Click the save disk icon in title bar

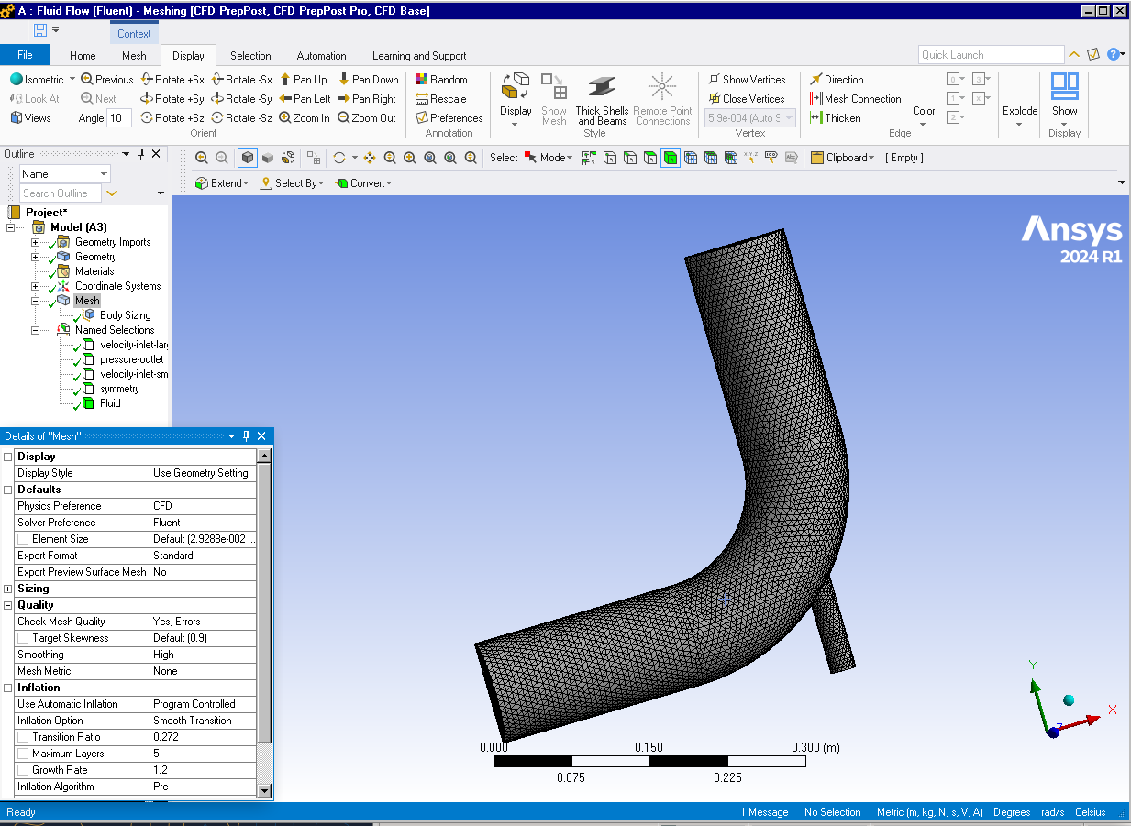(40, 30)
